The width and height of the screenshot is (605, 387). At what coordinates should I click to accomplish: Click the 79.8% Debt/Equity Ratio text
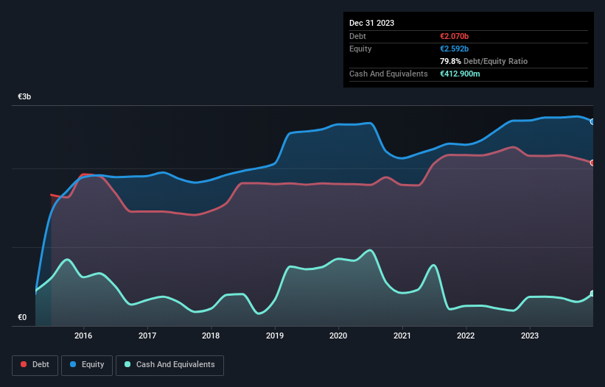[483, 61]
